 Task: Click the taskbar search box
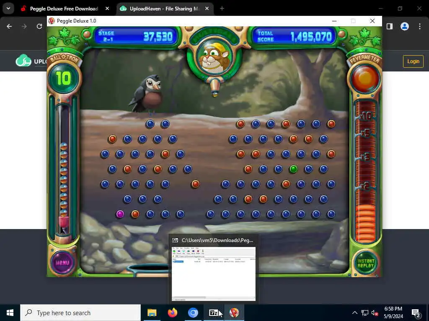pos(80,313)
